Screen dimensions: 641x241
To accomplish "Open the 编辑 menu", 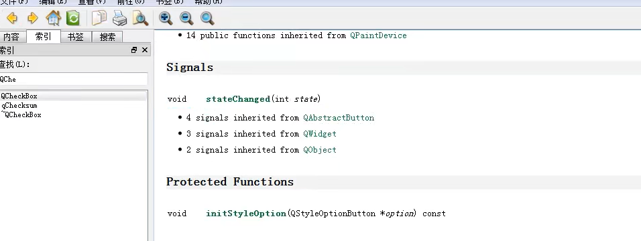I will (x=53, y=2).
